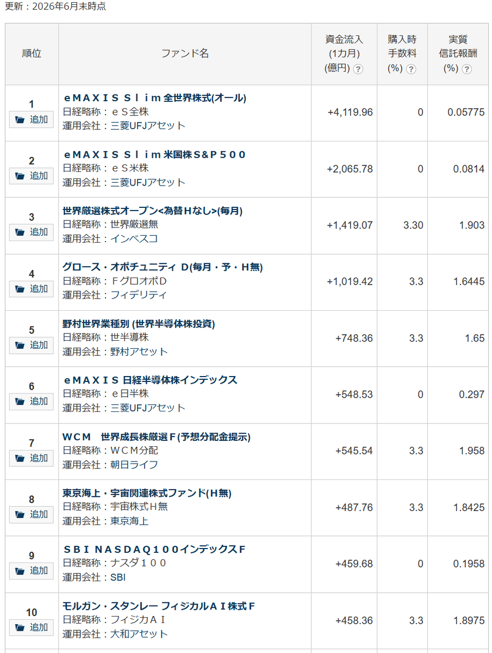
Task: Click help icon beside 購入時手数料 (%) header
Action: (411, 69)
